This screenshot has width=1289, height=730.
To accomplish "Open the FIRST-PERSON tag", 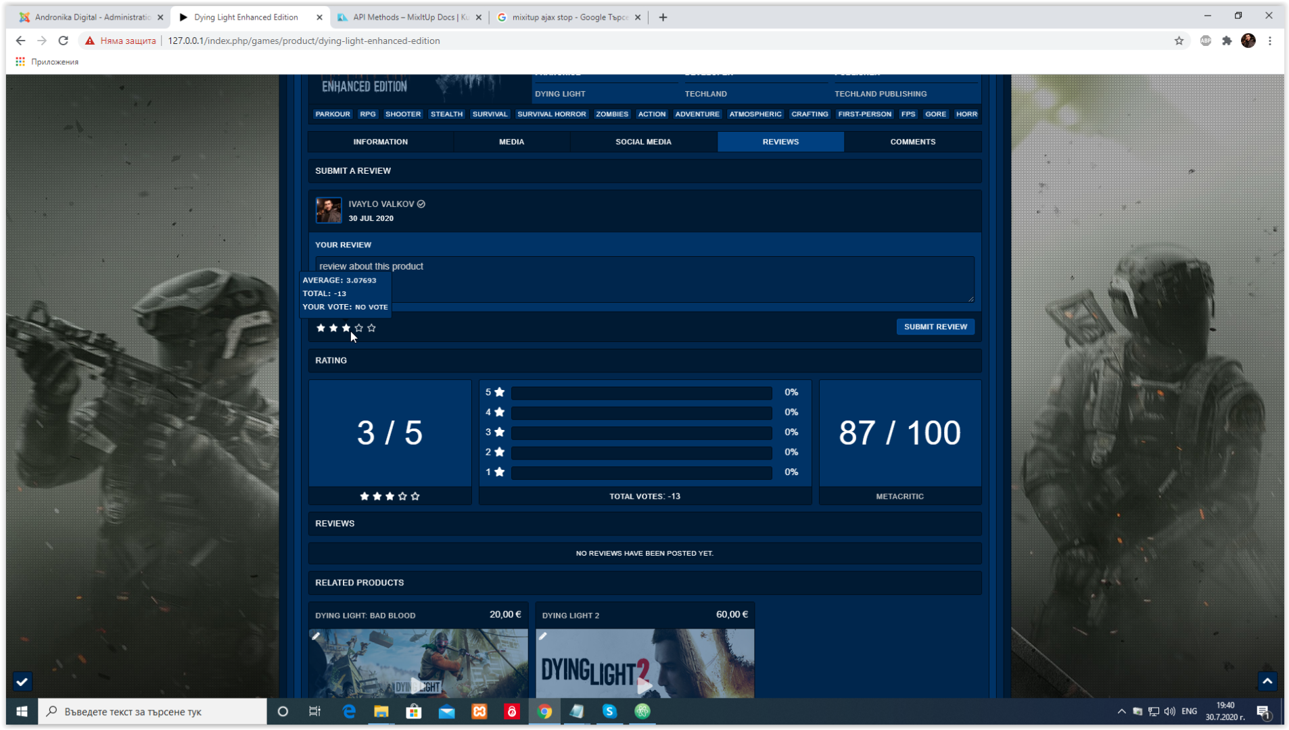I will (x=865, y=114).
